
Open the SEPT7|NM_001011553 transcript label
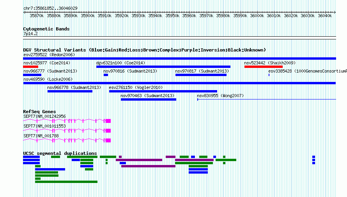pos(44,126)
